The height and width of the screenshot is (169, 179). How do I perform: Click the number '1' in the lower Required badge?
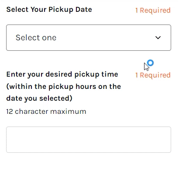coord(137,75)
